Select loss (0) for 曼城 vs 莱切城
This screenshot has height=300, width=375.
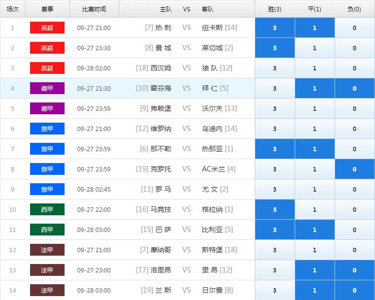click(x=355, y=48)
